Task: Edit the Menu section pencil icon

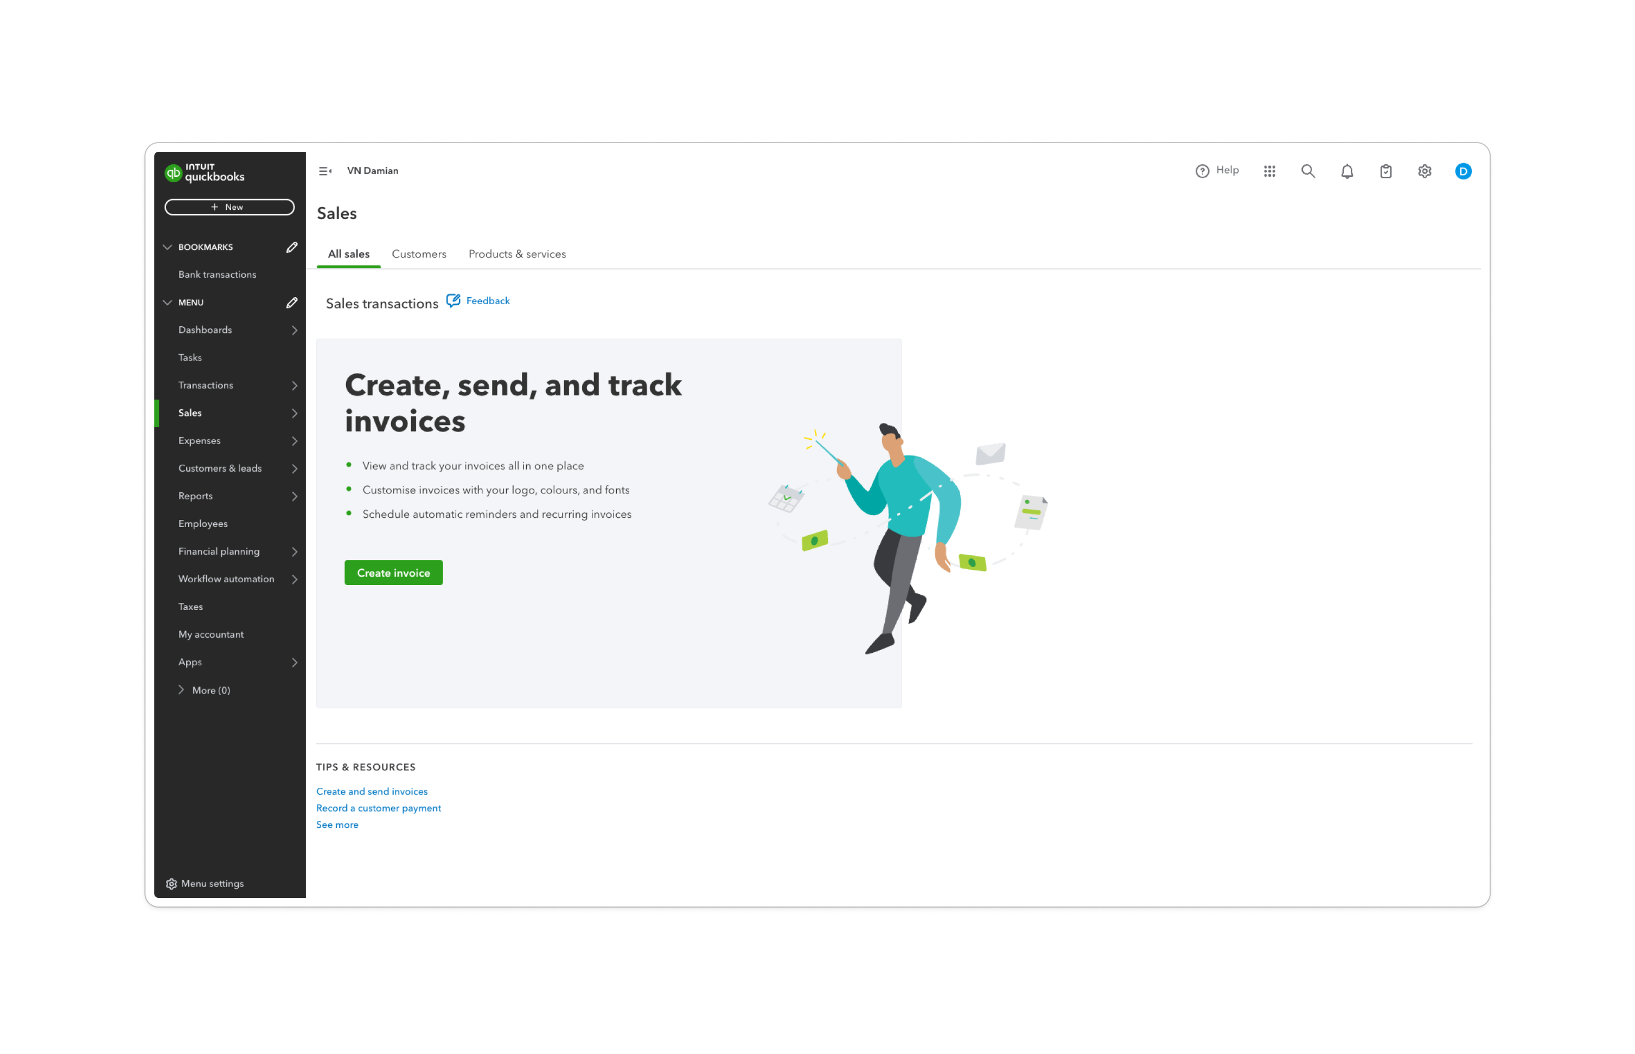Action: (x=292, y=303)
